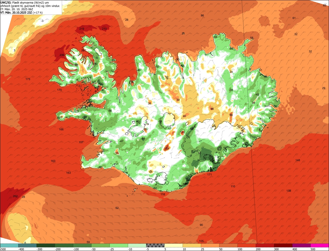Screen dimensions: 329x251
Task: Click the heat flux value 210 on the map
Action: tap(104, 29)
